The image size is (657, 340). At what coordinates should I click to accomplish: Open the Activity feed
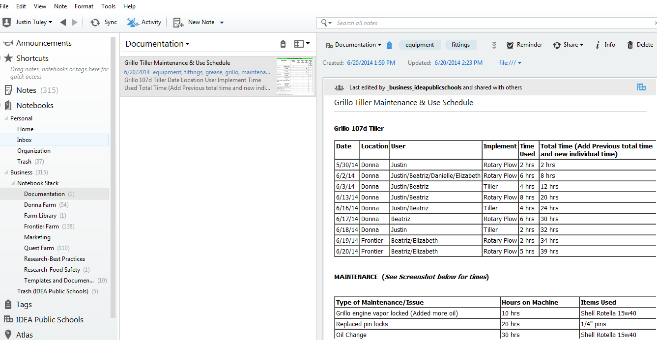pyautogui.click(x=144, y=22)
